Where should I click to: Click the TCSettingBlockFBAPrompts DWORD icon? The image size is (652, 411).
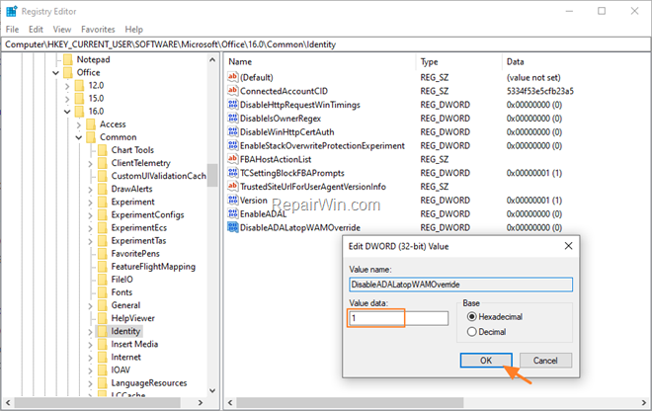tap(232, 173)
